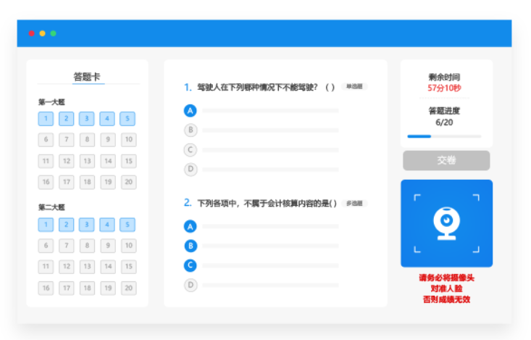Go to question 10 in 第一大题
The image size is (531, 340).
pos(128,140)
